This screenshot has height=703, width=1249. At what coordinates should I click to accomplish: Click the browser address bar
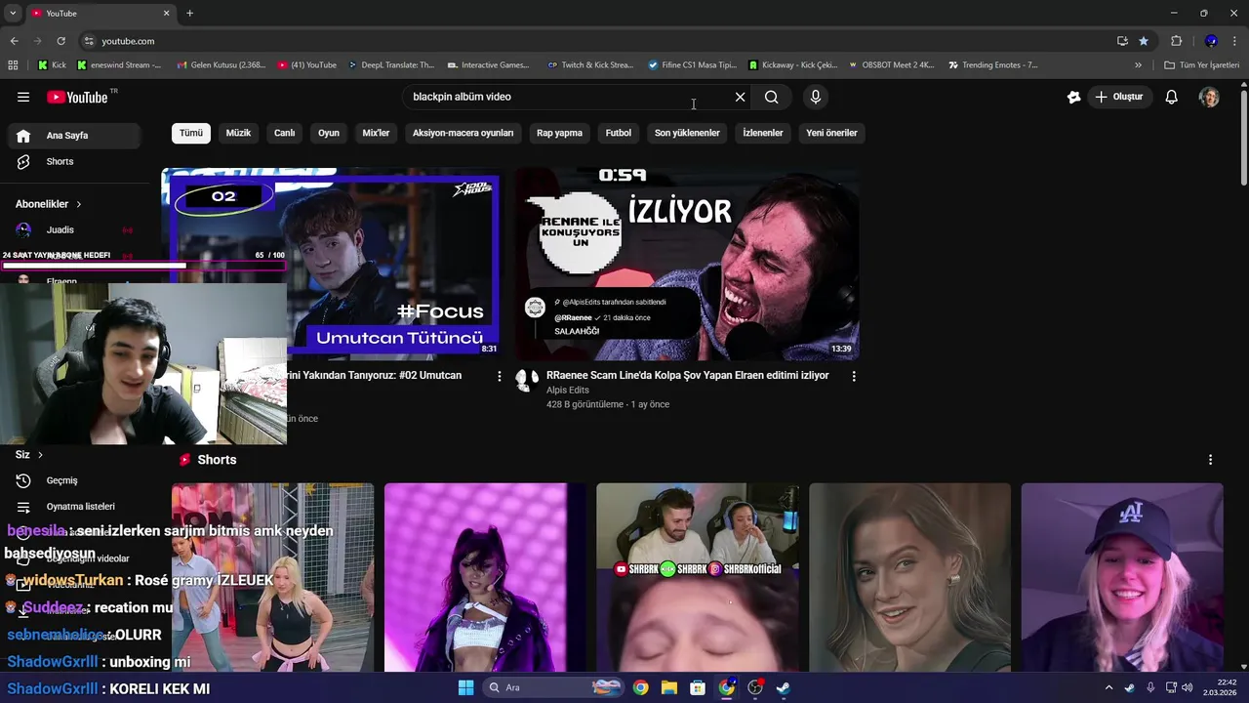click(x=595, y=41)
